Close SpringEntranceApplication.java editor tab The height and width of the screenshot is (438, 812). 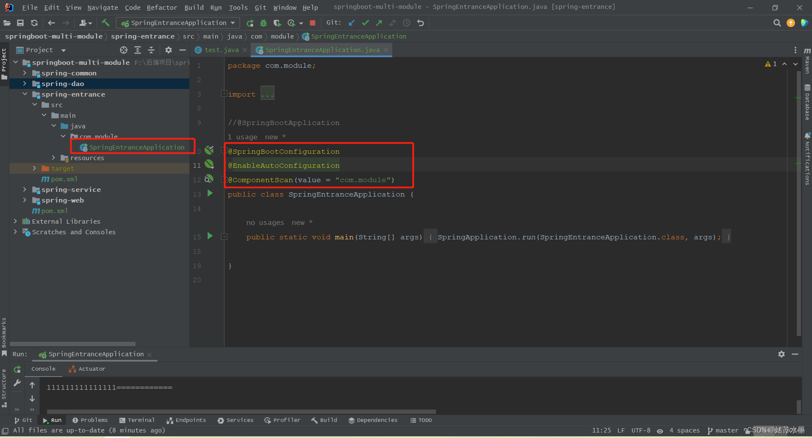pos(386,50)
